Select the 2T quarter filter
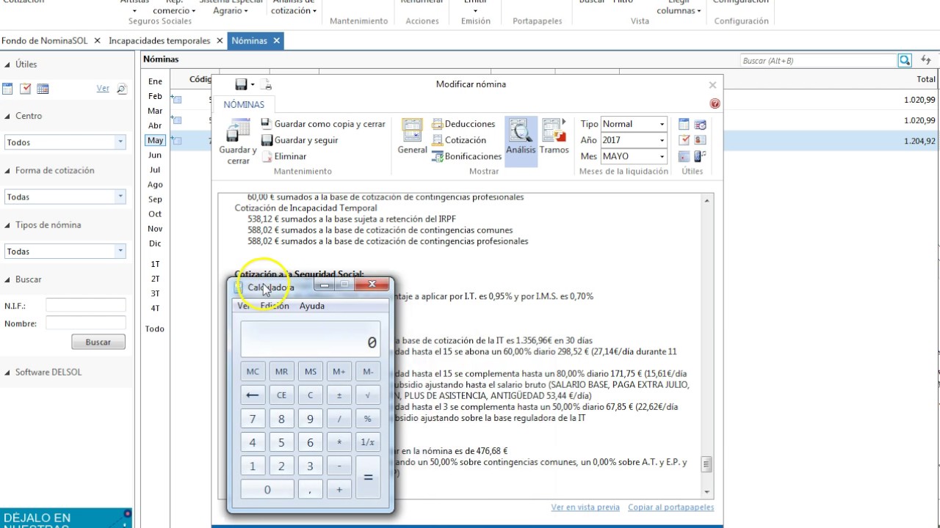Viewport: 940px width, 528px height. pyautogui.click(x=155, y=279)
